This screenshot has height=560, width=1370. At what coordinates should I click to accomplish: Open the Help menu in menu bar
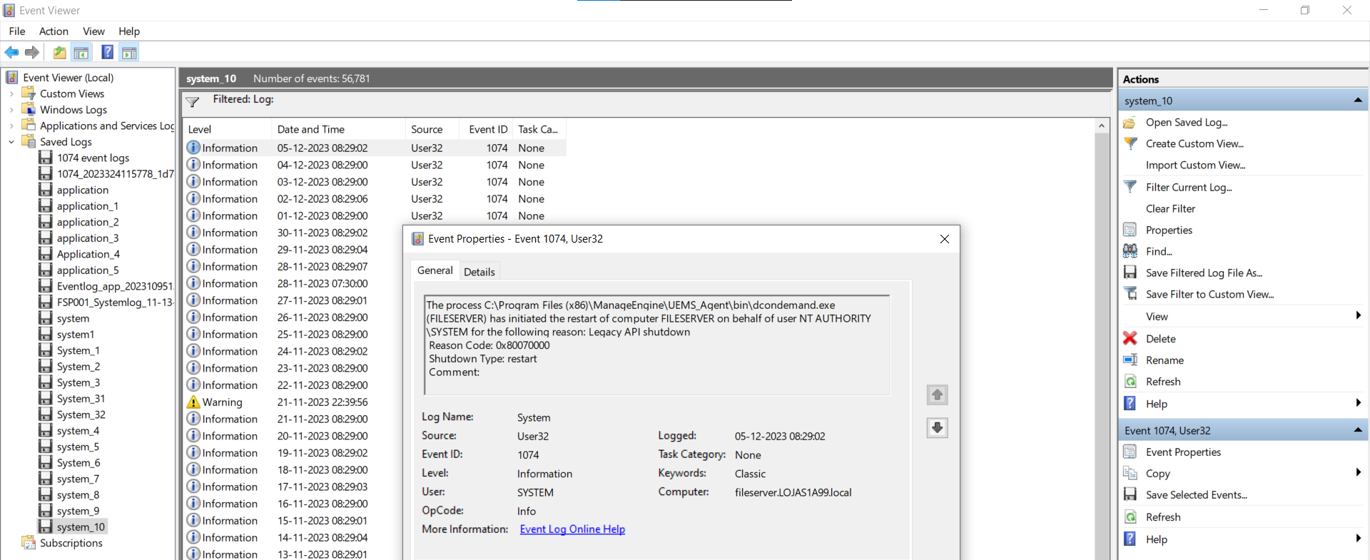[x=129, y=31]
